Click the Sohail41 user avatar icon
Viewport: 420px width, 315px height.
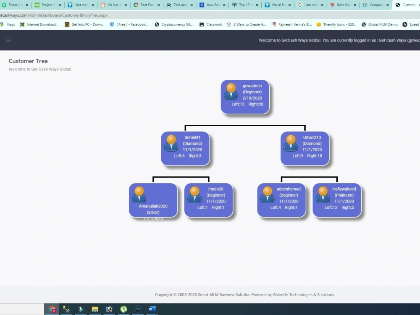pyautogui.click(x=171, y=143)
